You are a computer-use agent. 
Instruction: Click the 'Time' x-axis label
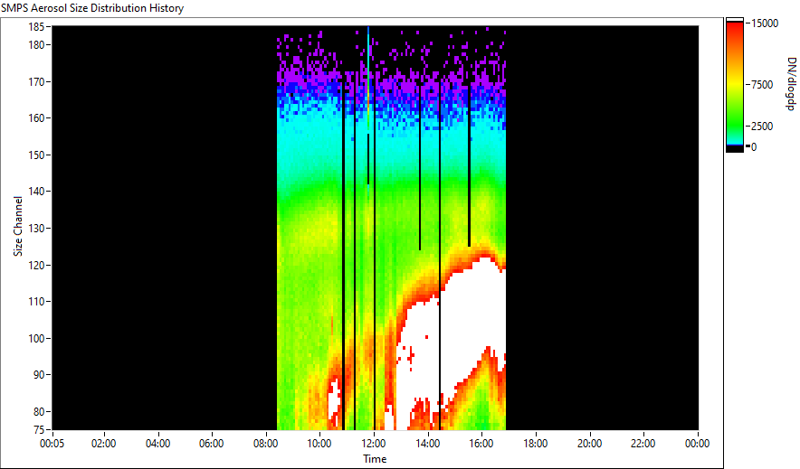(375, 459)
